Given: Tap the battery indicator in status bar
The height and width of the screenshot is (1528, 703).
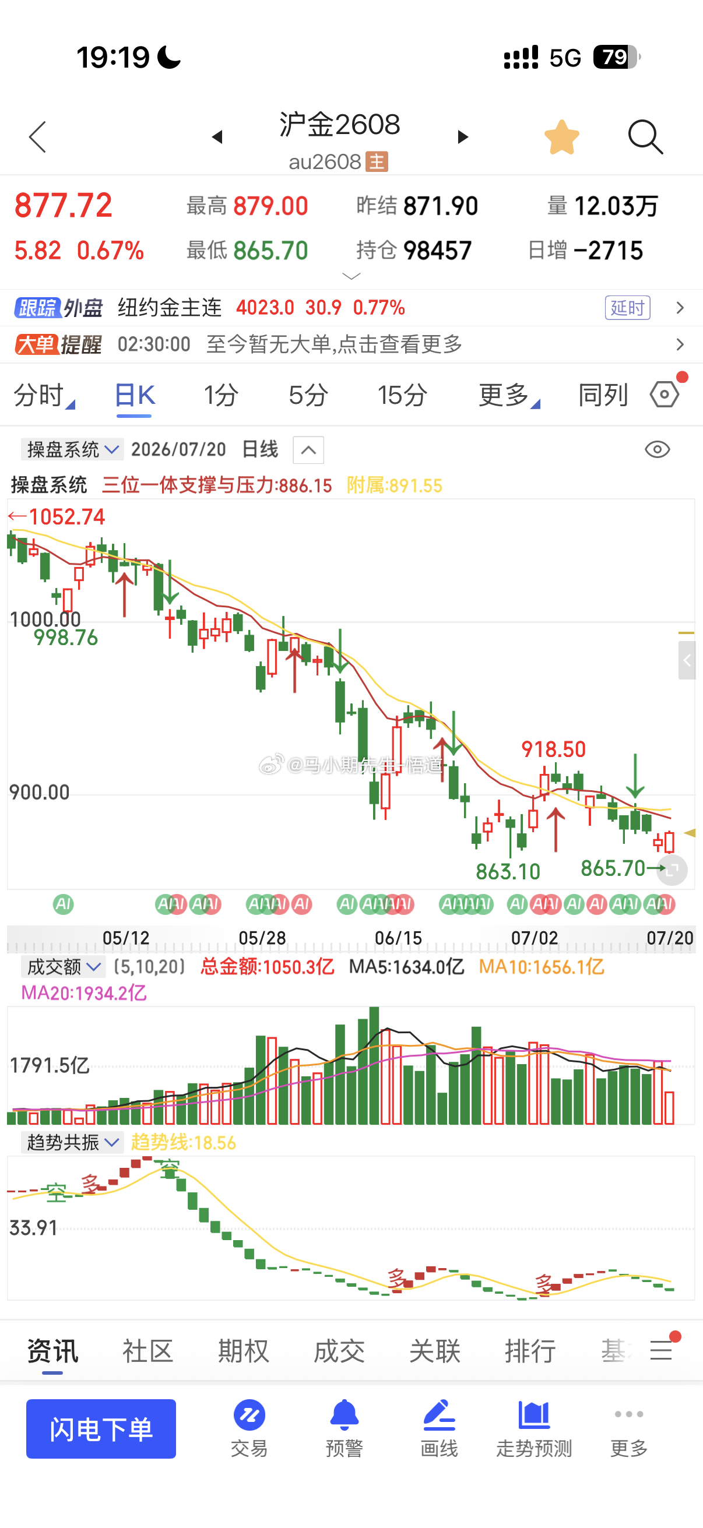Looking at the screenshot, I should pos(617,58).
